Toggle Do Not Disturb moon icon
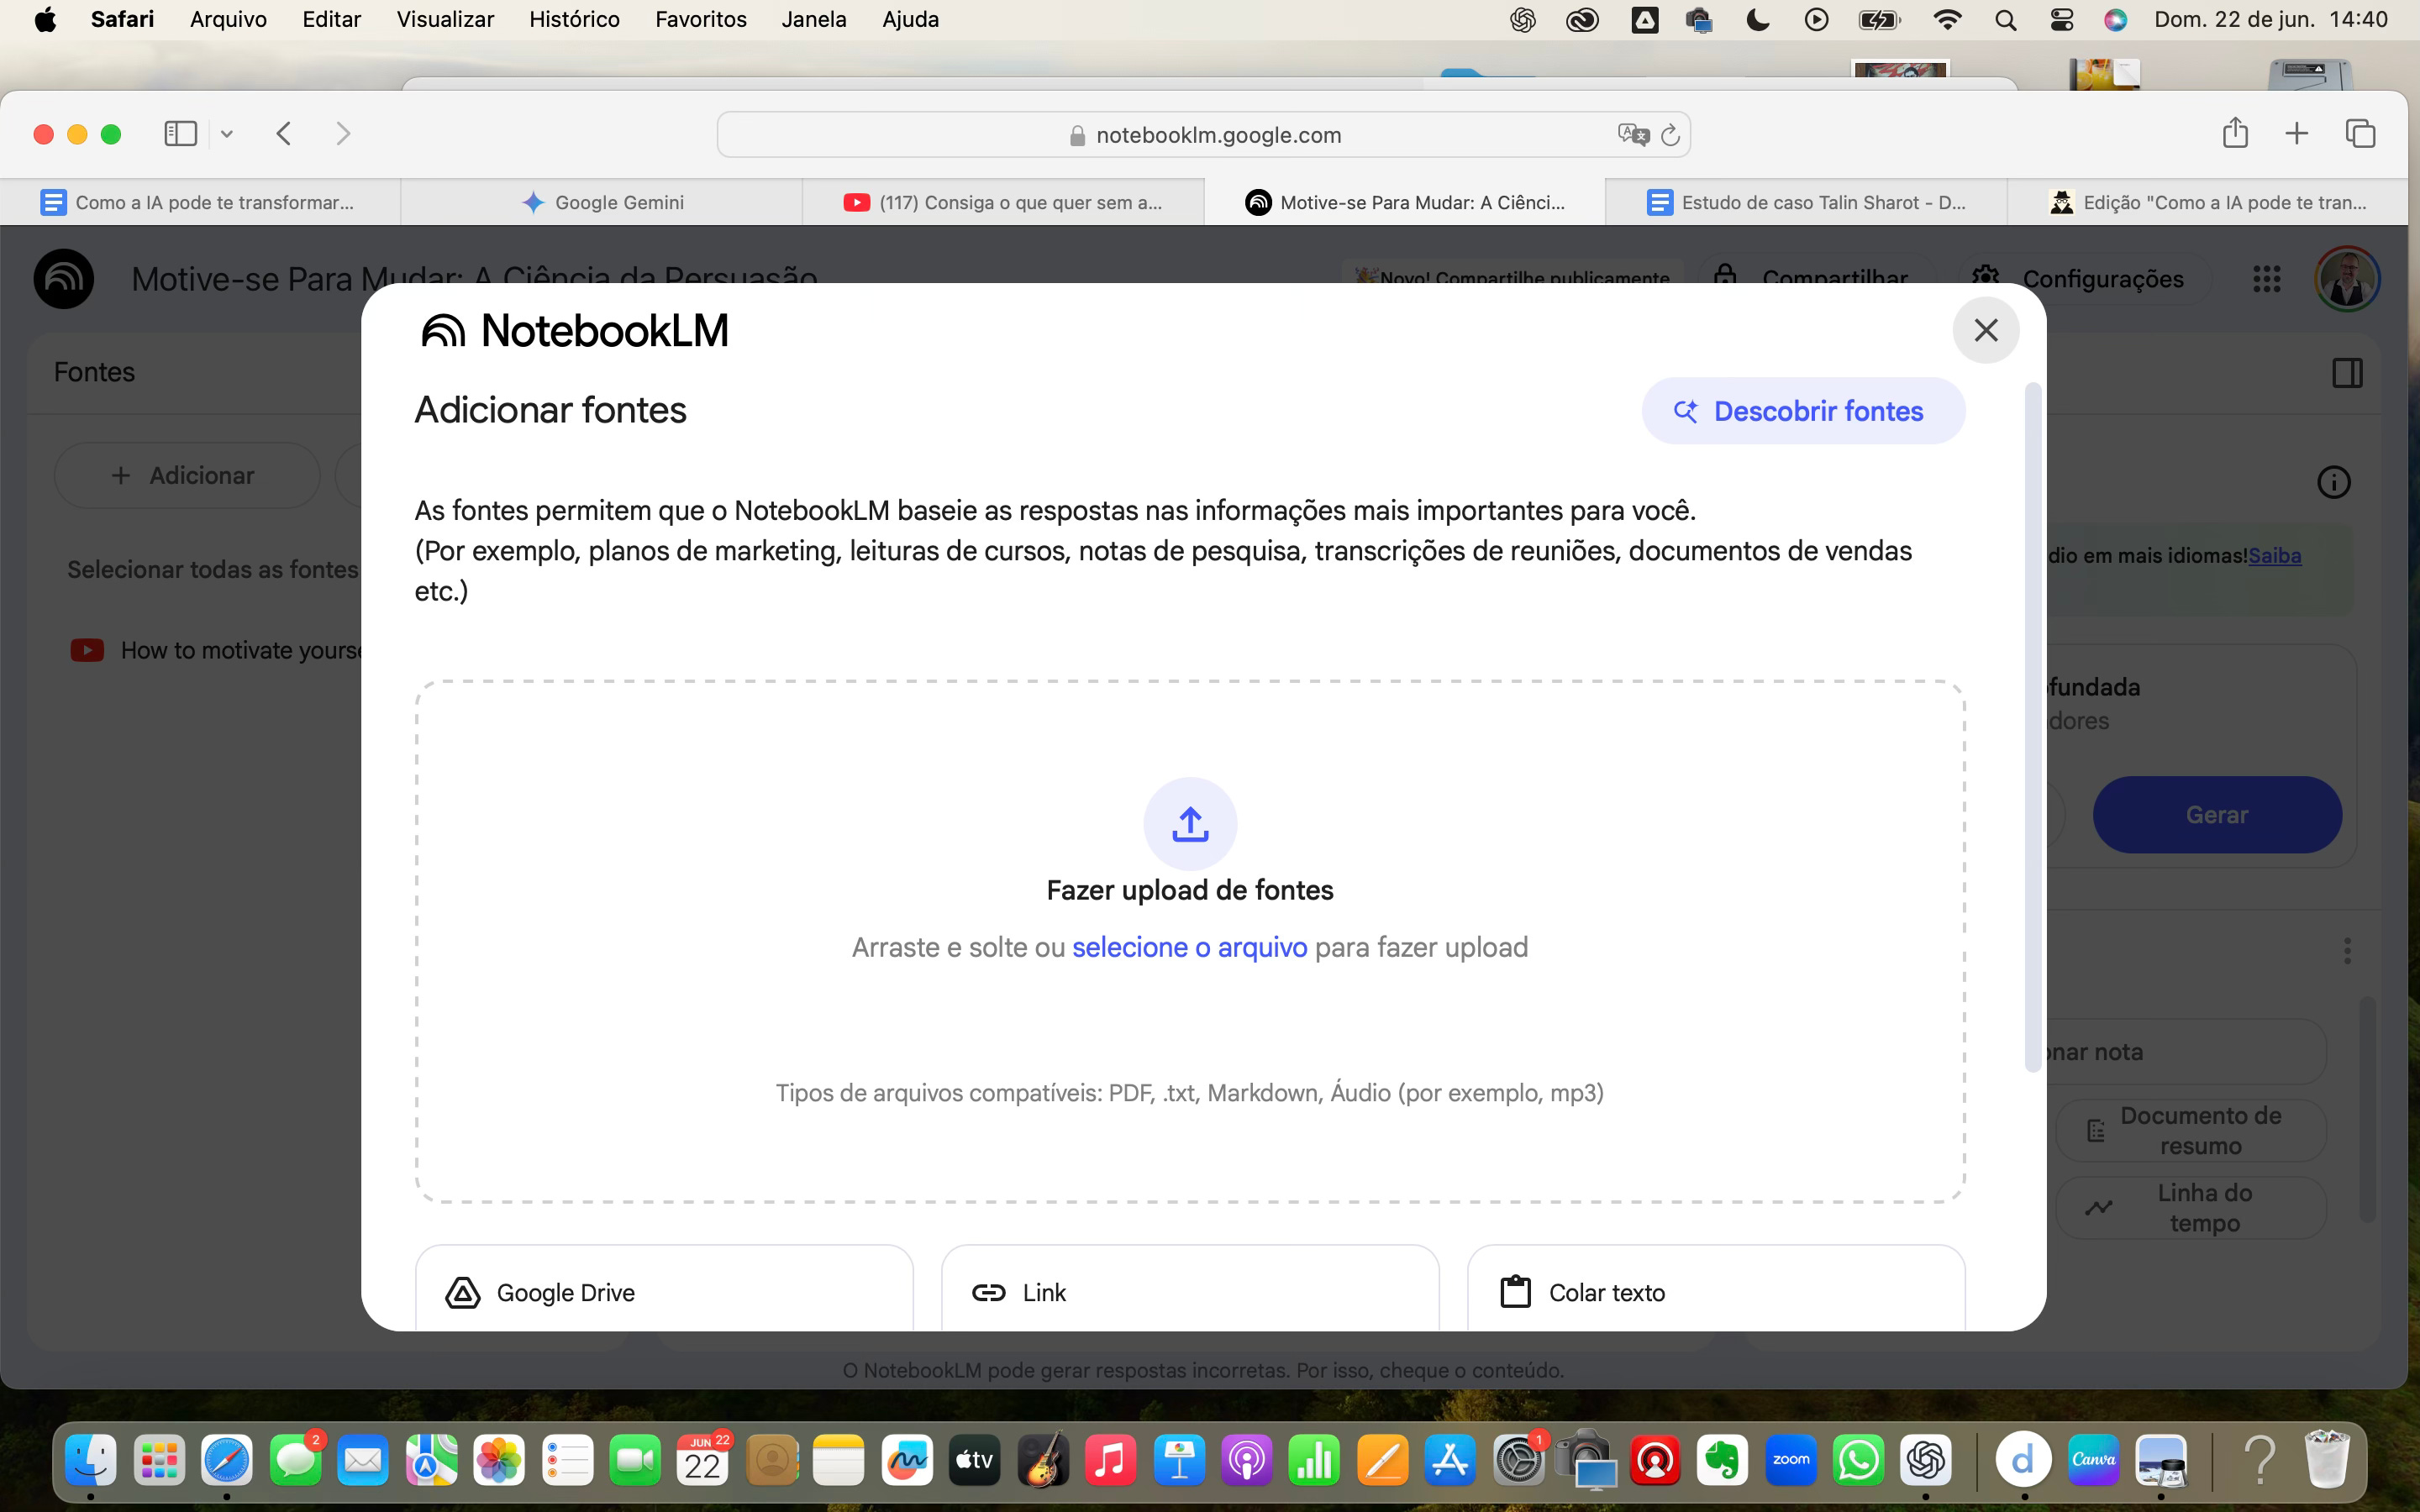2420x1512 pixels. pyautogui.click(x=1758, y=19)
